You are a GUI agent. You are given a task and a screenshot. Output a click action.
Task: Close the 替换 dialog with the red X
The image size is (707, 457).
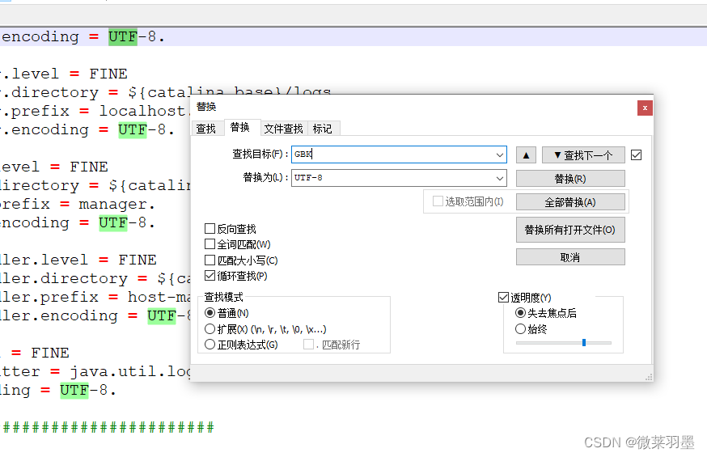[645, 108]
